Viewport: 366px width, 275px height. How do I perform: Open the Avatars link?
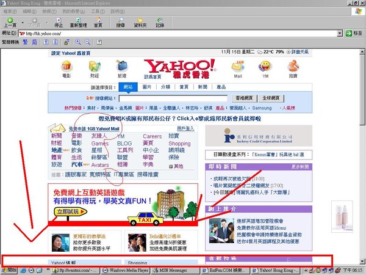[100, 165]
